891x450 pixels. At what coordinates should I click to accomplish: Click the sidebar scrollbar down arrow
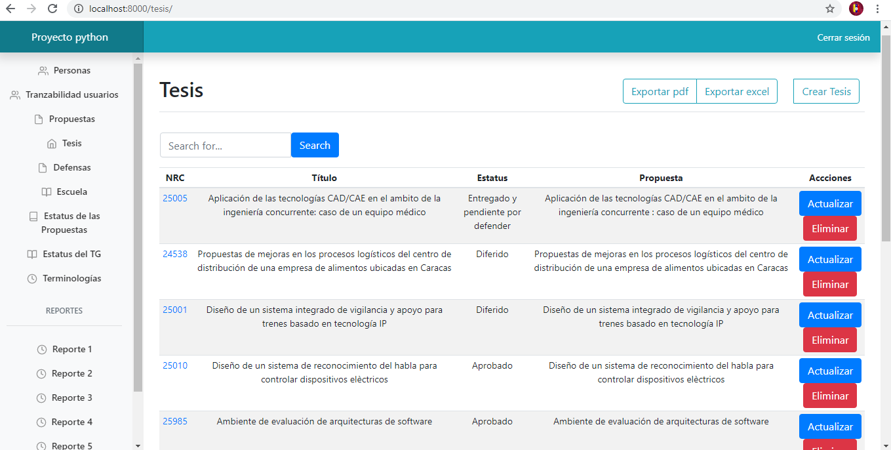[x=138, y=445]
